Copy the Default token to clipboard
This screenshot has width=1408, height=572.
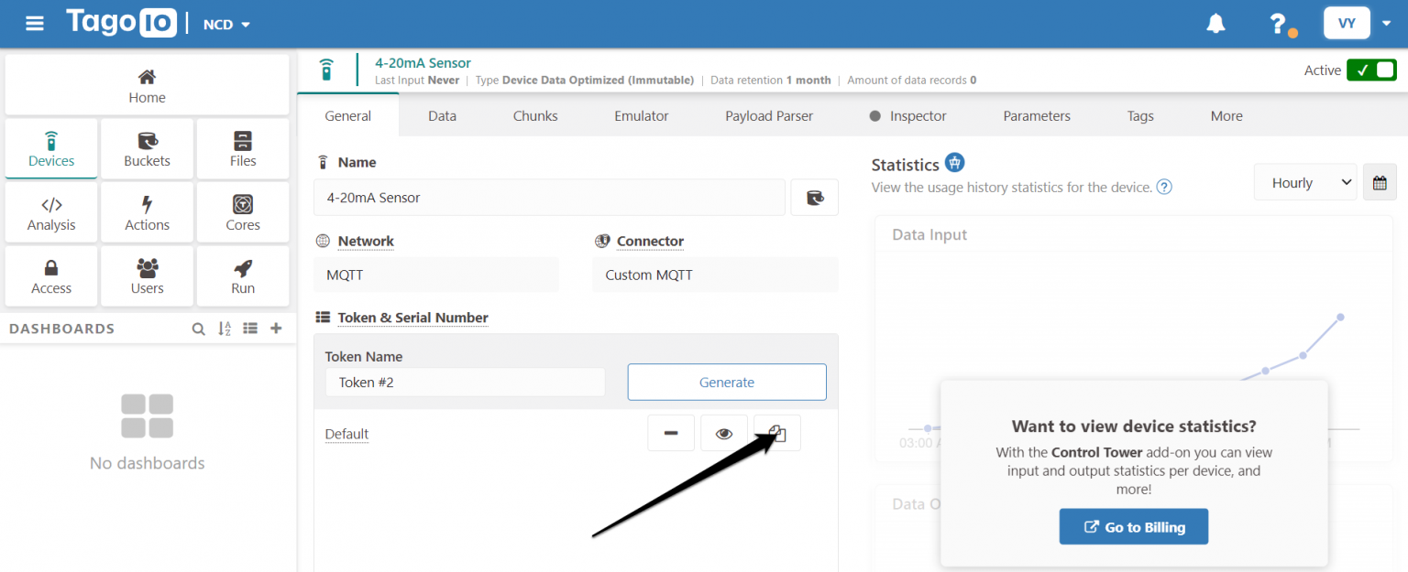point(777,433)
